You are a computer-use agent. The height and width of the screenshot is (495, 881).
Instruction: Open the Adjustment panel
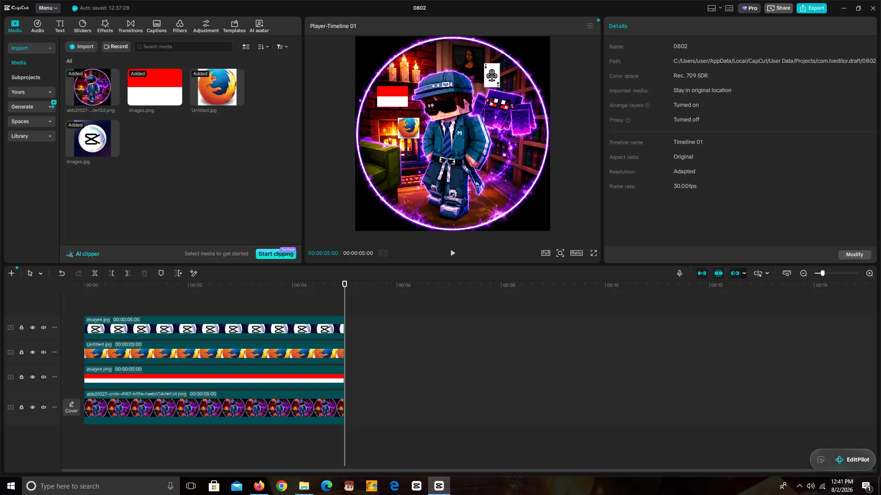pos(206,26)
